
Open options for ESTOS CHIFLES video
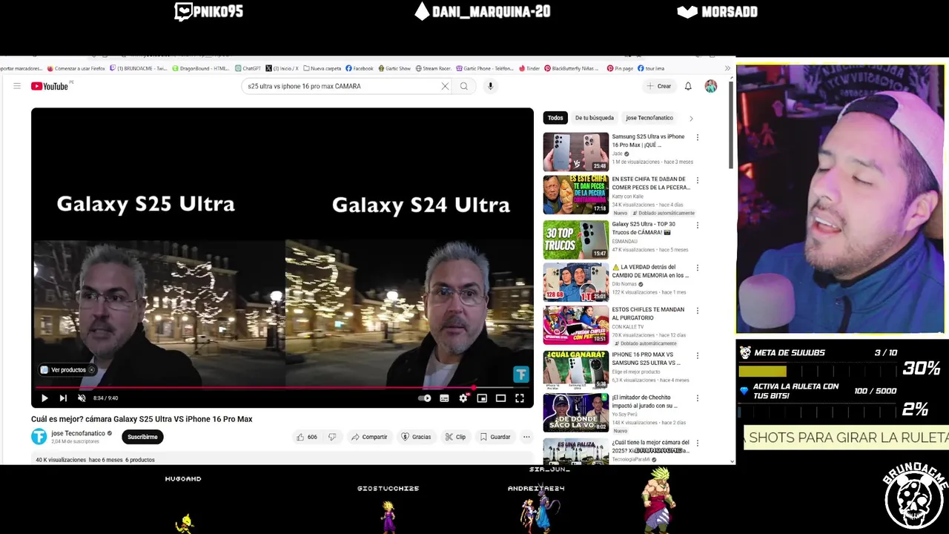[x=697, y=311]
